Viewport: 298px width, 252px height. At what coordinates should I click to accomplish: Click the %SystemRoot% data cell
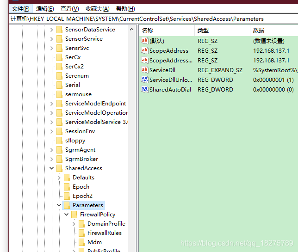[275, 70]
